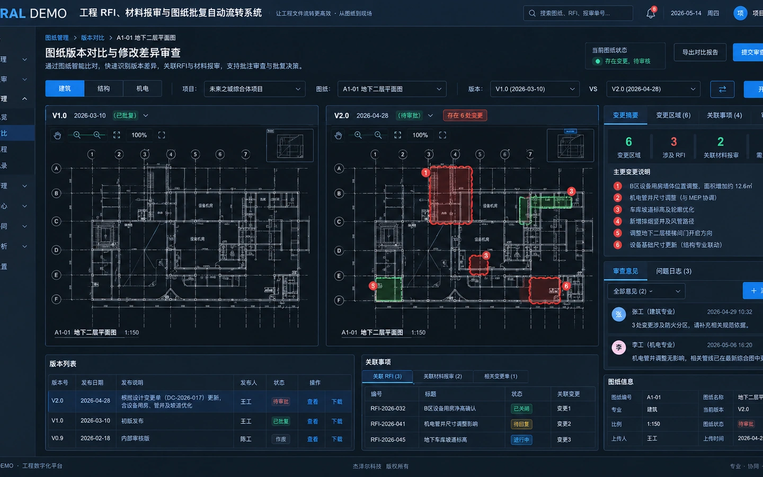This screenshot has height=477, width=763.
Task: Click change marker 6 on the V2.0 drawing
Action: click(x=566, y=286)
